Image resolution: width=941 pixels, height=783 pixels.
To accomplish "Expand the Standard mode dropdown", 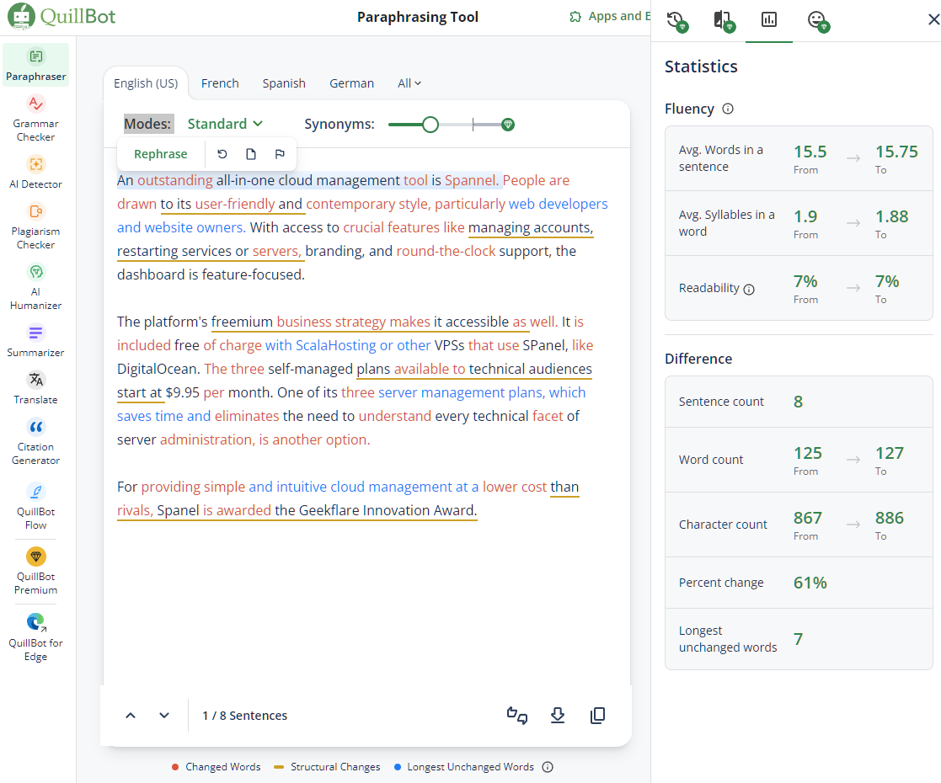I will [225, 124].
